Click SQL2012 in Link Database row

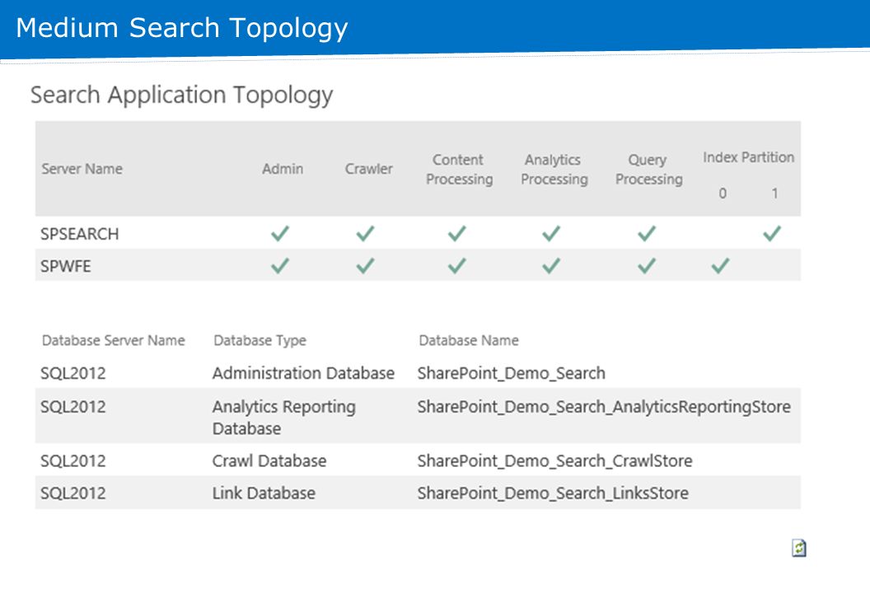[x=72, y=493]
